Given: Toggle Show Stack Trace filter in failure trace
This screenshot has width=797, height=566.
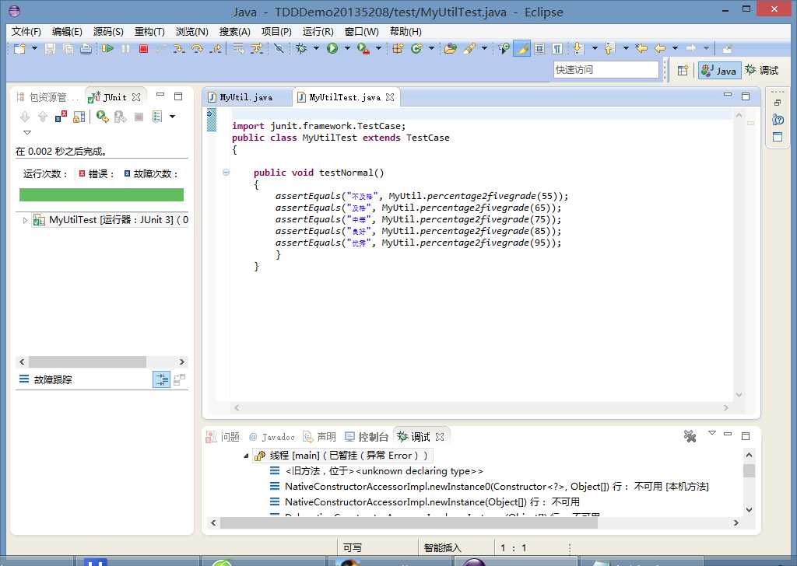Looking at the screenshot, I should (x=162, y=379).
